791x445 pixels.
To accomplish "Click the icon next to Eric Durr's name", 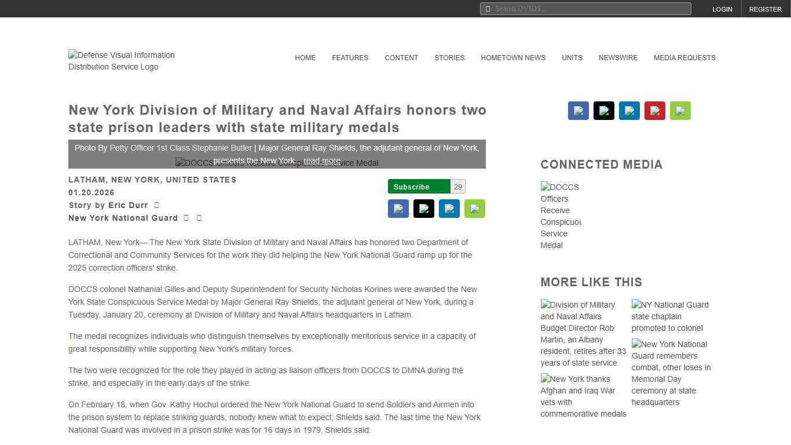I will click(x=156, y=205).
